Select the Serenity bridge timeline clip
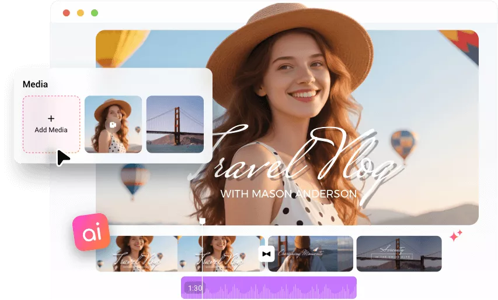 pos(399,254)
